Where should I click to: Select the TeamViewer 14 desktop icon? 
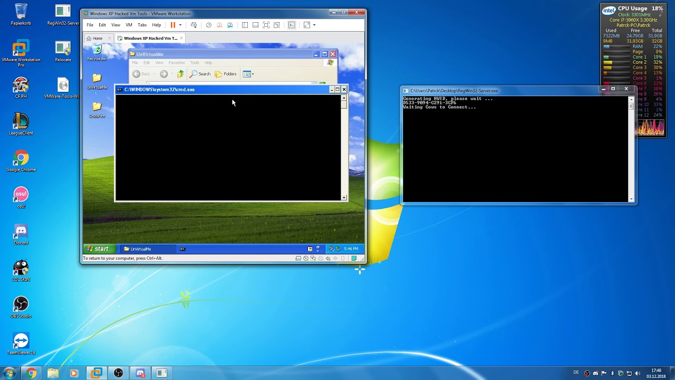(x=21, y=344)
